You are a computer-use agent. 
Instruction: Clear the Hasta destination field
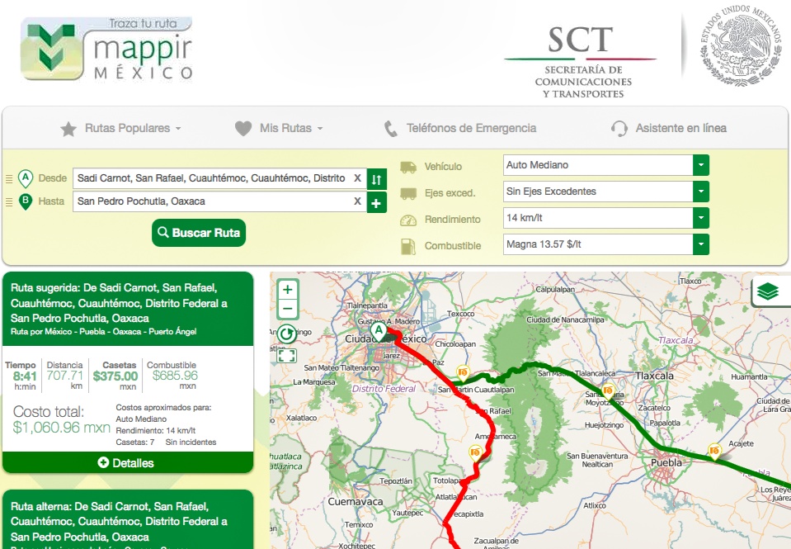coord(357,201)
